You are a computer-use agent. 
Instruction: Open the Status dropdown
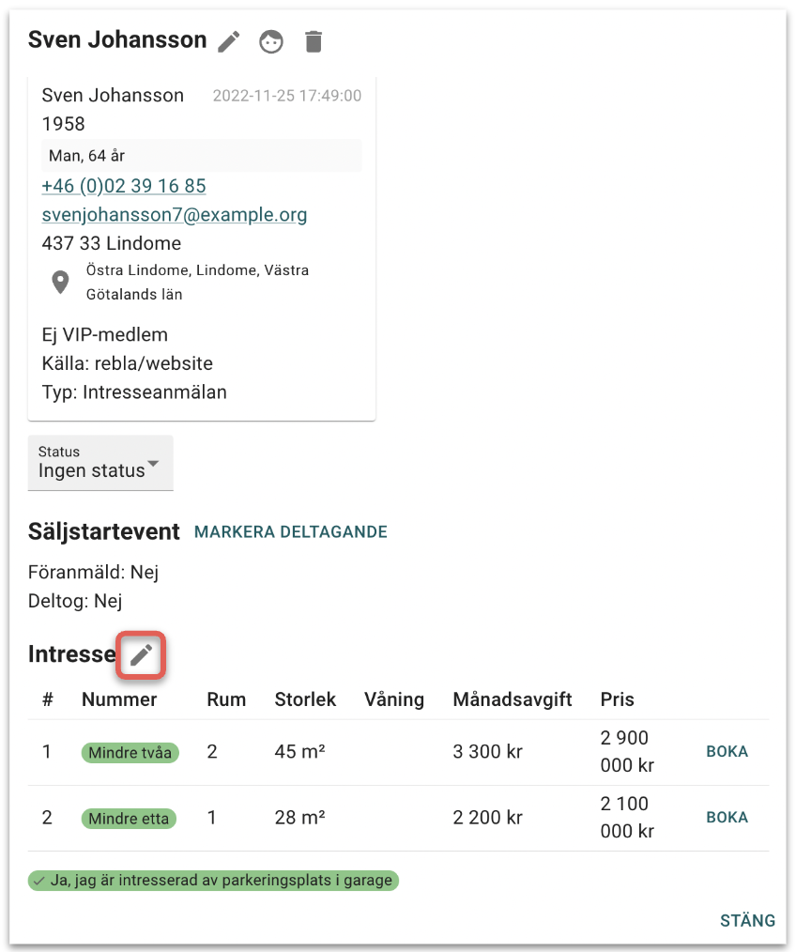(100, 462)
